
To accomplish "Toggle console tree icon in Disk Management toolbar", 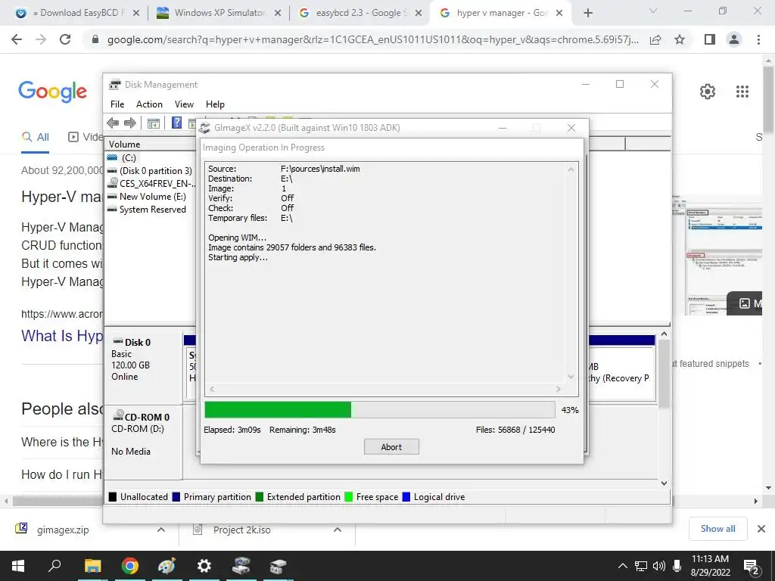I will 153,123.
